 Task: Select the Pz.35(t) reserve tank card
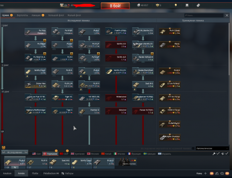coord(35,32)
